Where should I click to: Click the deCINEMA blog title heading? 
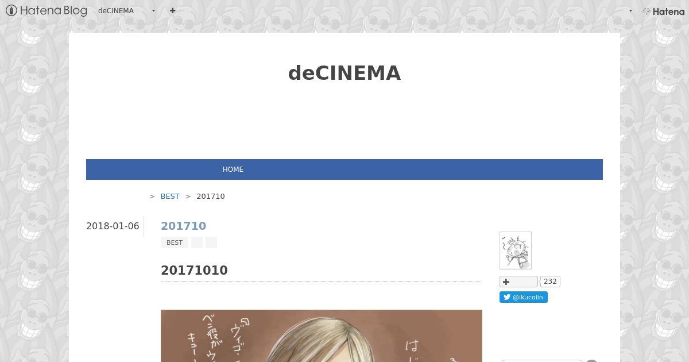(x=344, y=73)
